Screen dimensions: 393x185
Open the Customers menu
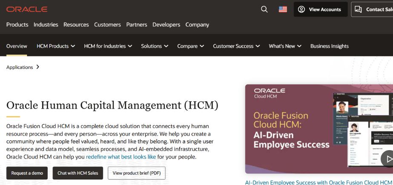tap(108, 25)
